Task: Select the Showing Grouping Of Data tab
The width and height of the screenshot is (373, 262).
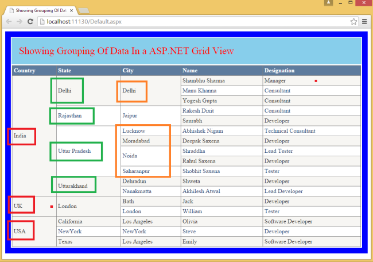Action: [41, 10]
